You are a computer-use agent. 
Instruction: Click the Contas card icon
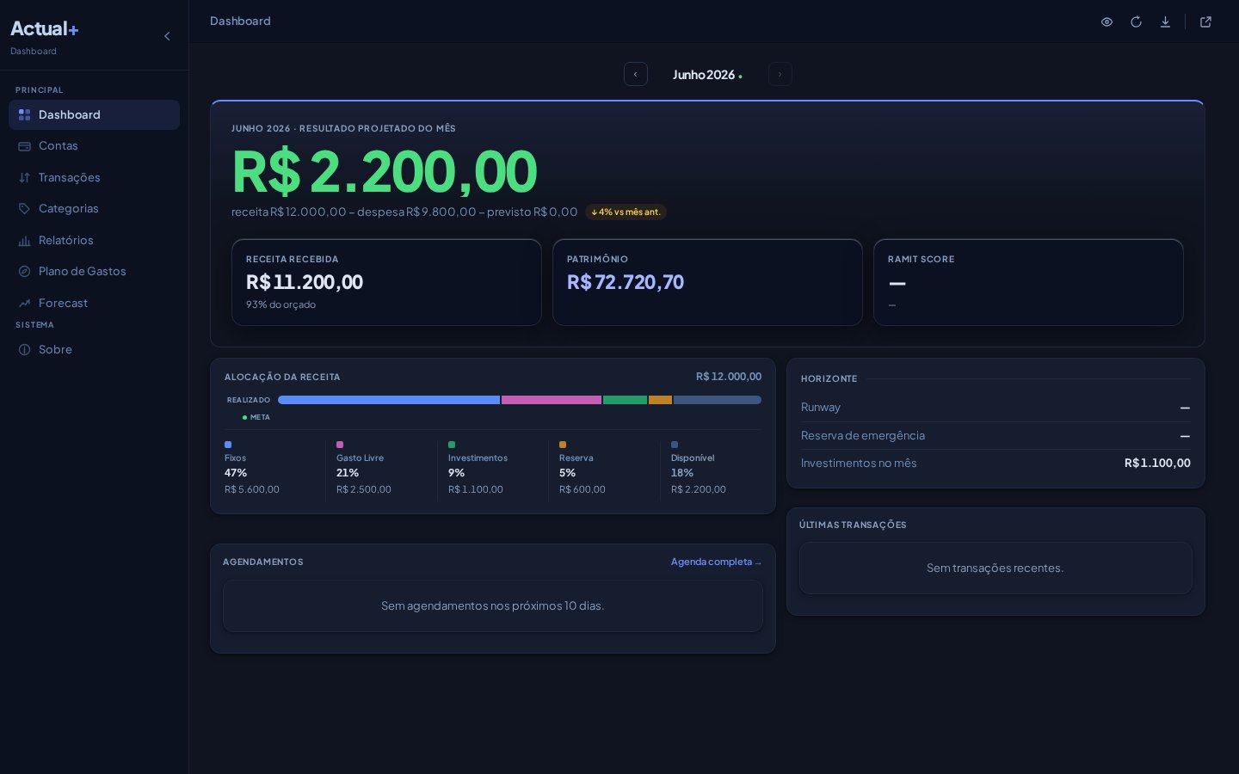(24, 146)
